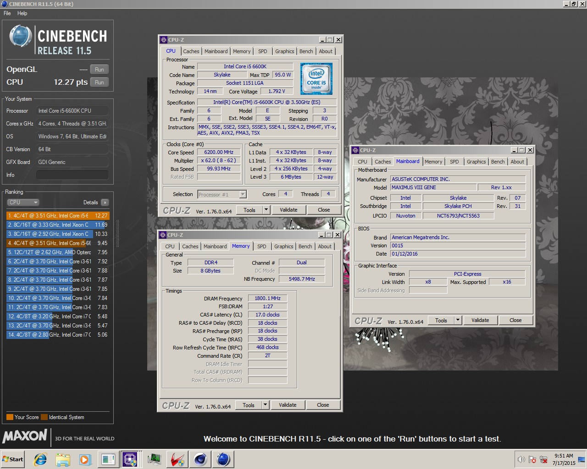Screen dimensions: 587x469
Task: Click the document window taskbar icon
Action: click(108, 459)
